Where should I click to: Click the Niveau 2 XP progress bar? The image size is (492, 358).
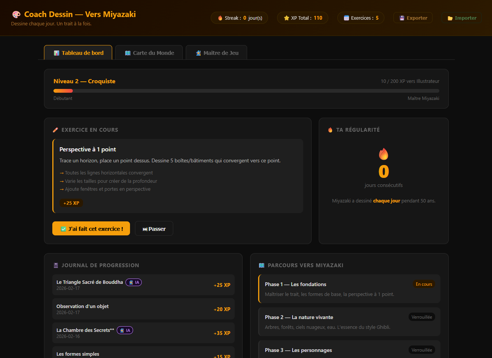click(x=246, y=91)
